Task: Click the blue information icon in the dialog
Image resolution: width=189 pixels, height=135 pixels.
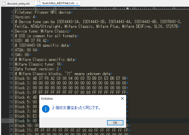Action: [x=46, y=109]
